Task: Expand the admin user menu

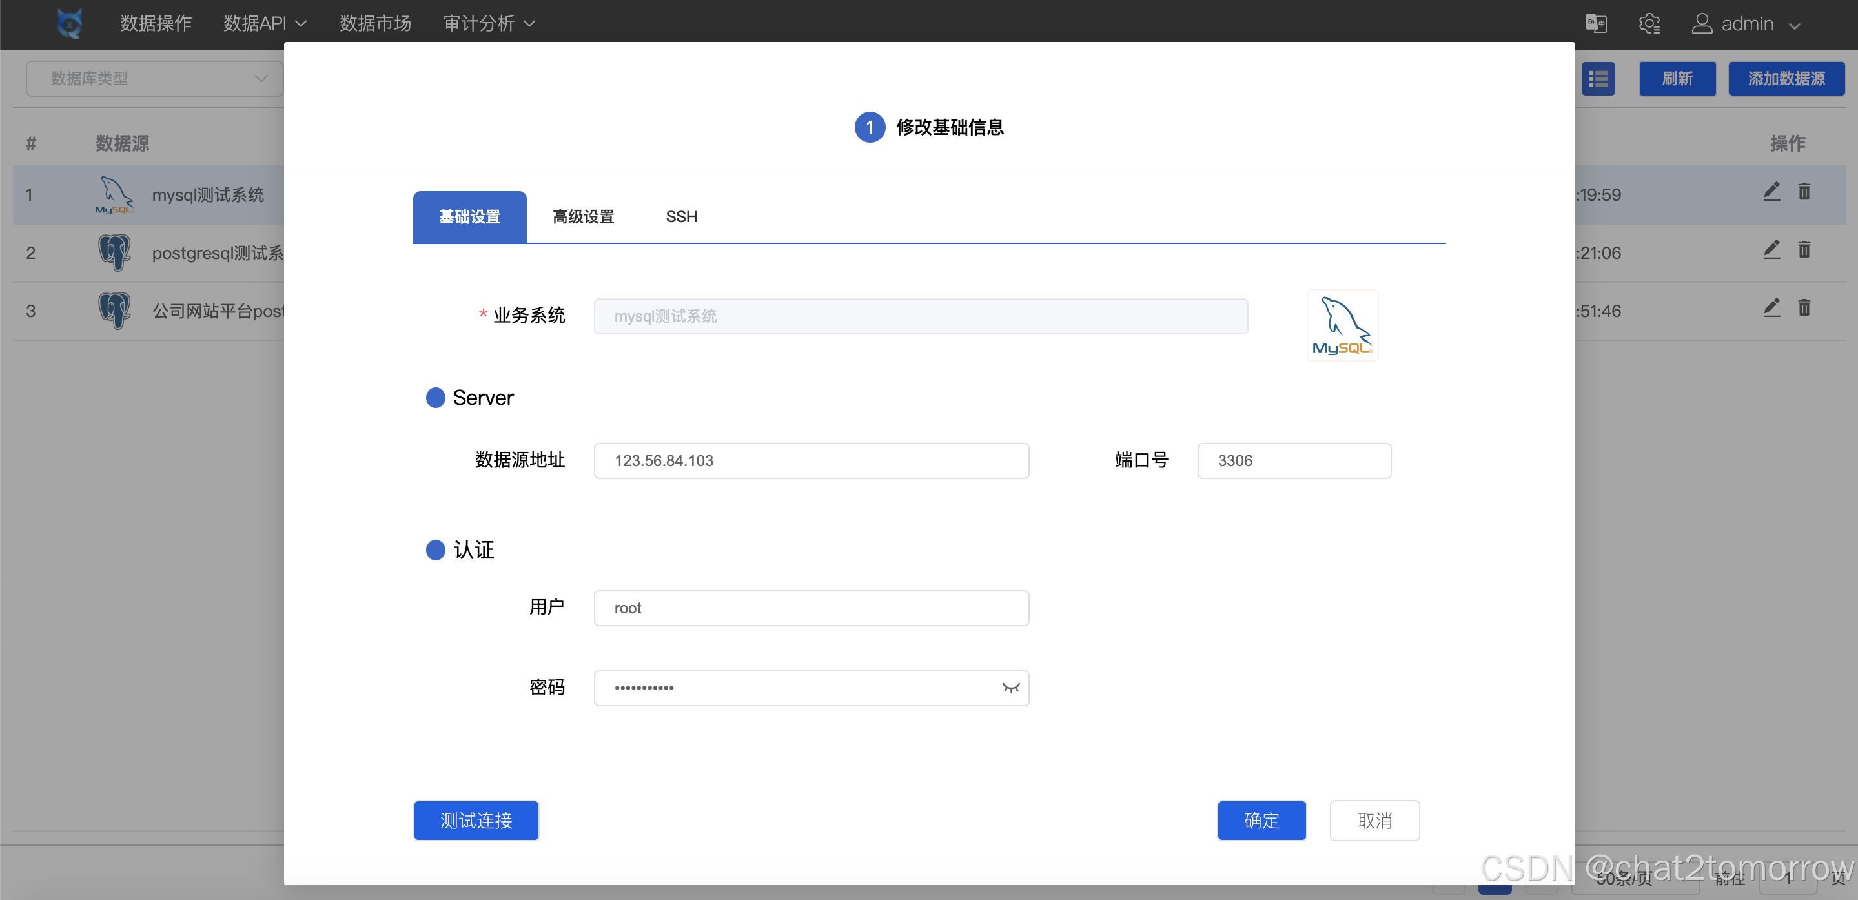Action: 1746,24
